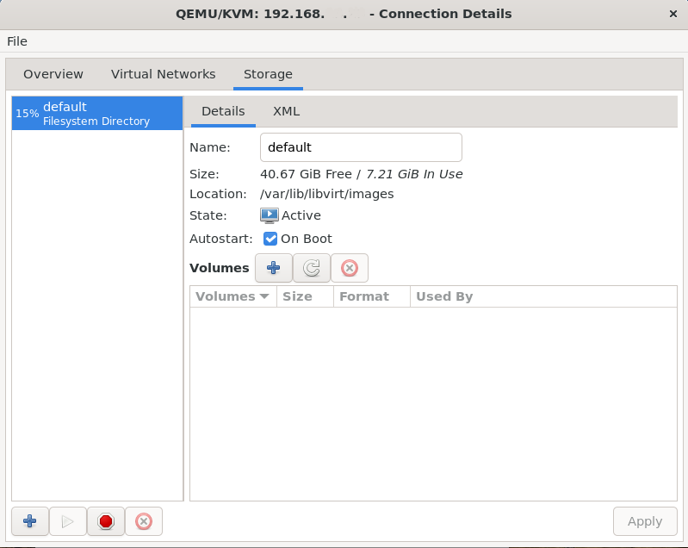Screen dimensions: 688x548
Task: Click the delete pool icon at bottom
Action: [144, 521]
